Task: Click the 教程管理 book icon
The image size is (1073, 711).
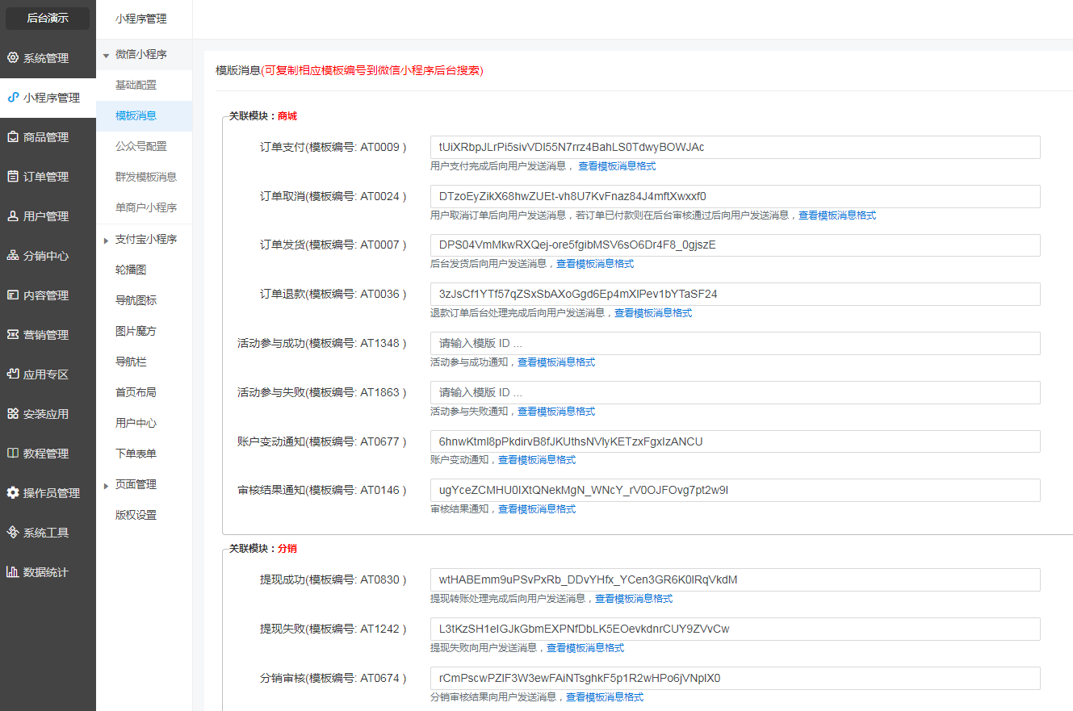Action: click(x=13, y=454)
